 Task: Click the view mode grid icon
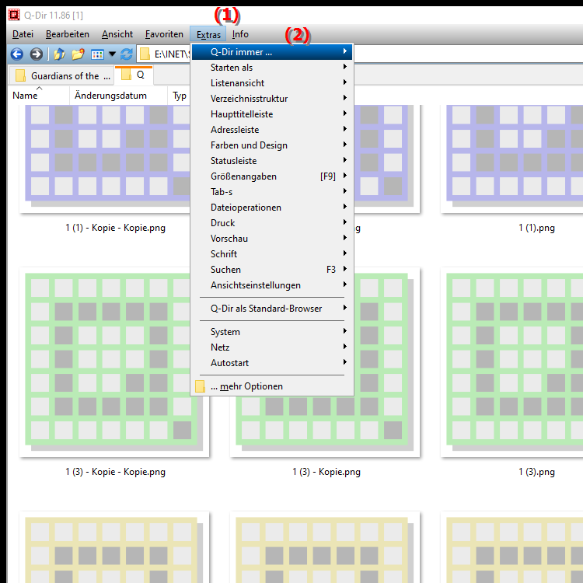98,54
